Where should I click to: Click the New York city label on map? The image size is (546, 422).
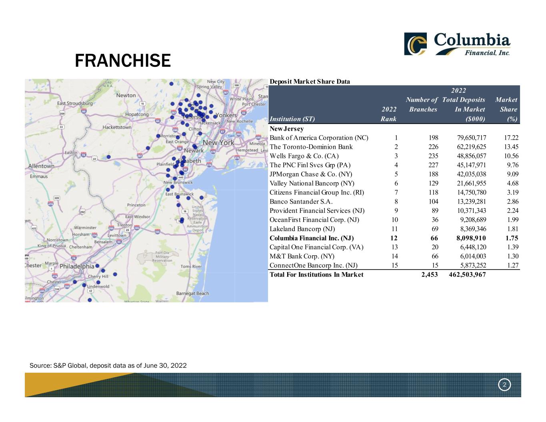pos(218,143)
